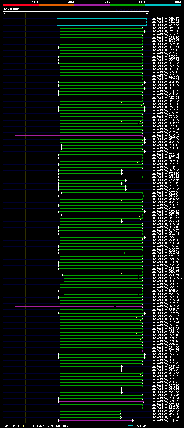Open hit UniRef100_Q8LF68

[x=165, y=25]
